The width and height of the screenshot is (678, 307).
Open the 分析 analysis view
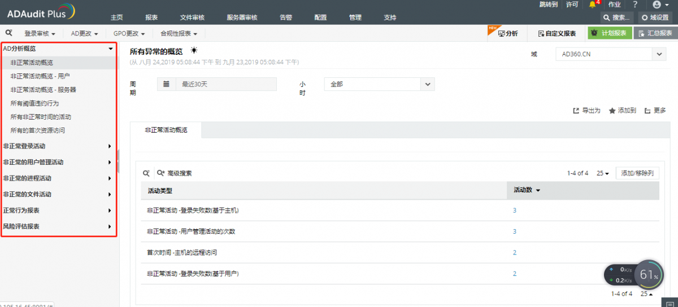coord(507,33)
